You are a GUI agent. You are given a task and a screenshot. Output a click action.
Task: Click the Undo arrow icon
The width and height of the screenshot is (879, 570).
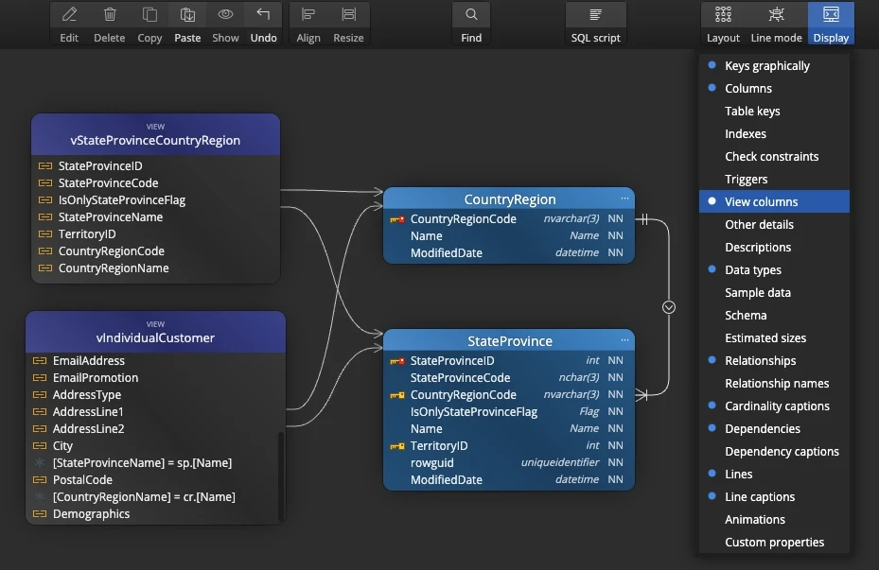(x=263, y=13)
